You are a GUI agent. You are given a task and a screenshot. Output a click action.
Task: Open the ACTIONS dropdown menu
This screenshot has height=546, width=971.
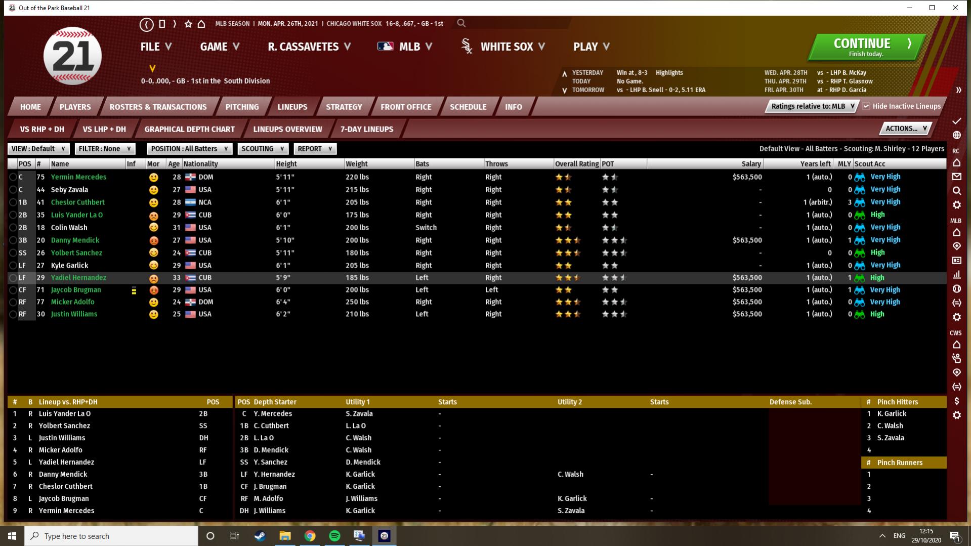click(905, 129)
